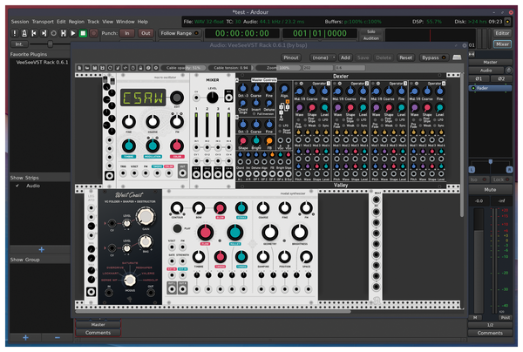523x352 pixels.
Task: Click the new patch icon in VeeSeeVST toolbar
Action: tap(79, 68)
